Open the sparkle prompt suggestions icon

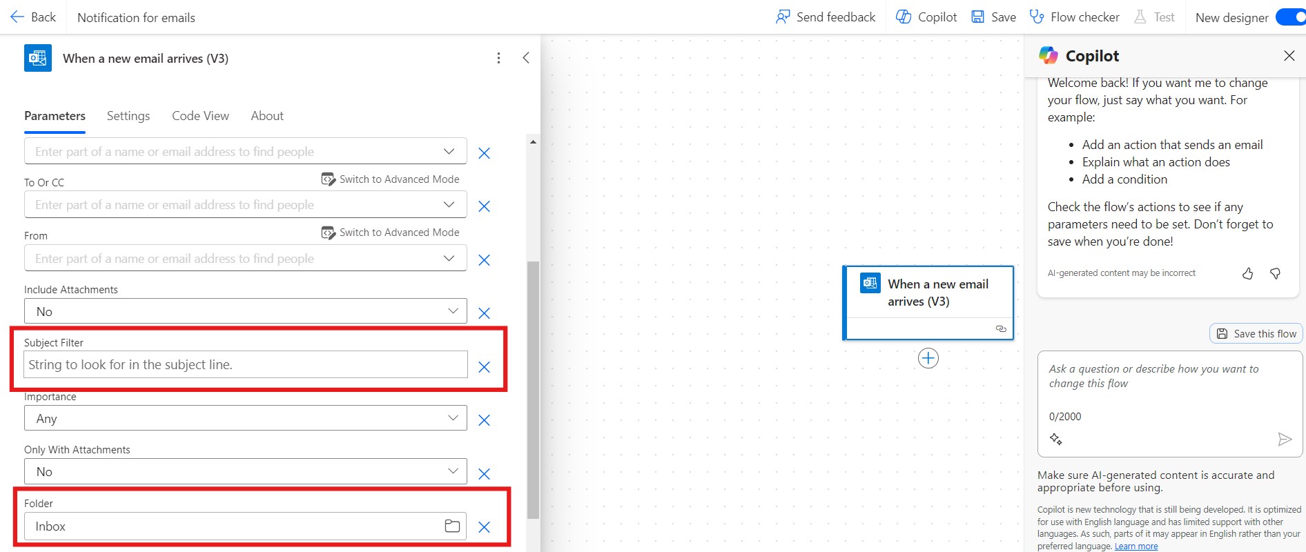(1056, 439)
